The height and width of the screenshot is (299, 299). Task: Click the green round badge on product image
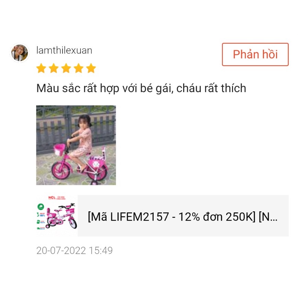[41, 207]
